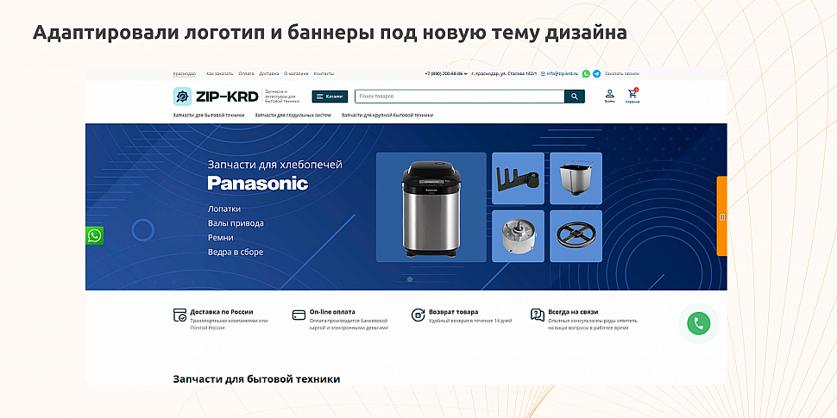The image size is (837, 418).
Task: Click the Доставка по России delivery icon
Action: click(x=179, y=315)
